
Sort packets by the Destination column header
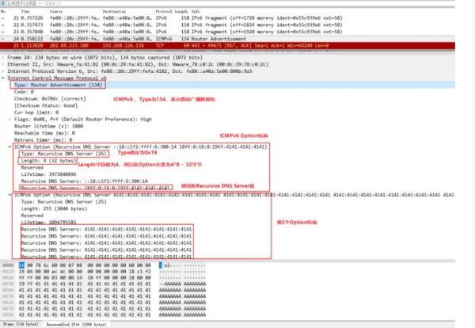coord(114,12)
